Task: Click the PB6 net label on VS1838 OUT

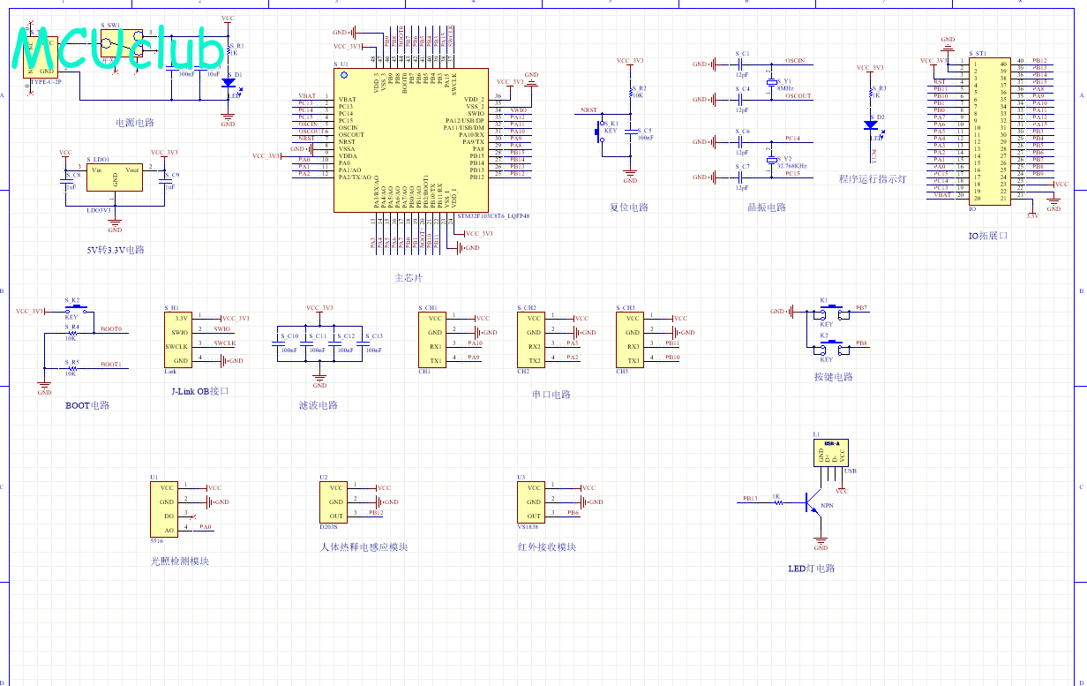Action: click(573, 513)
